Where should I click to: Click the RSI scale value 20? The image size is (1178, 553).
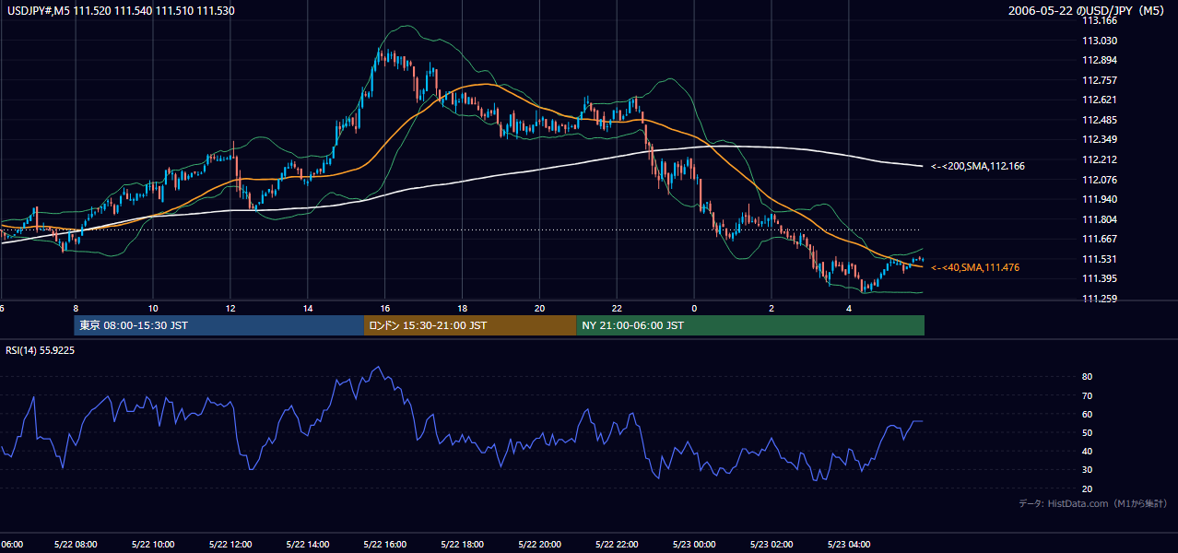coord(1087,488)
